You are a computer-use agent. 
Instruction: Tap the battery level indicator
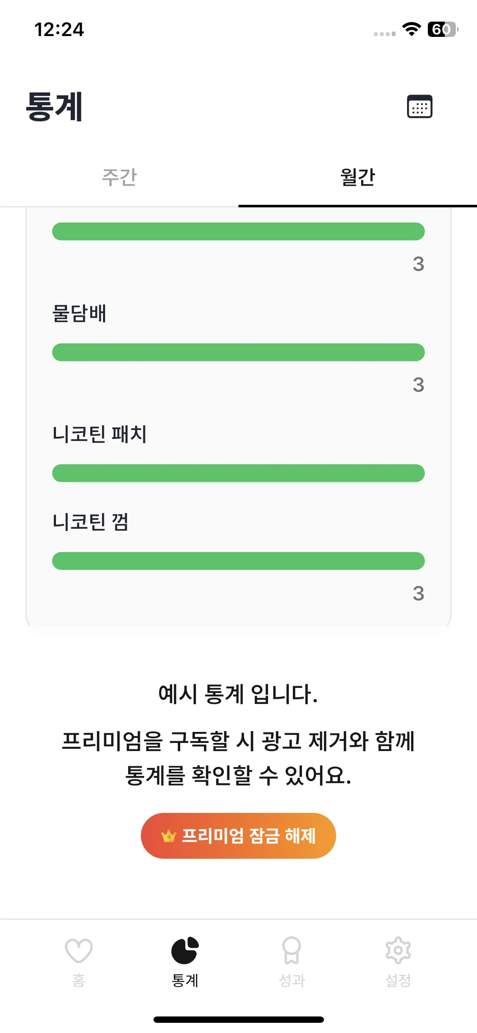(442, 29)
